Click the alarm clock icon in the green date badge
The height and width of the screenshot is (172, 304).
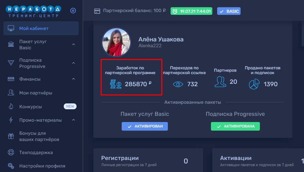(x=175, y=11)
